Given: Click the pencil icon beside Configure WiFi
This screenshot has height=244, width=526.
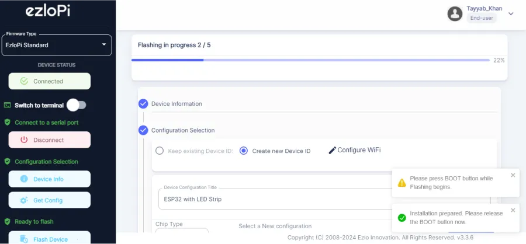Looking at the screenshot, I should point(333,150).
